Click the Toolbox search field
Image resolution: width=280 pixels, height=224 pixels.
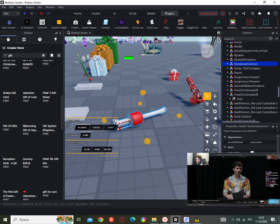24,55
